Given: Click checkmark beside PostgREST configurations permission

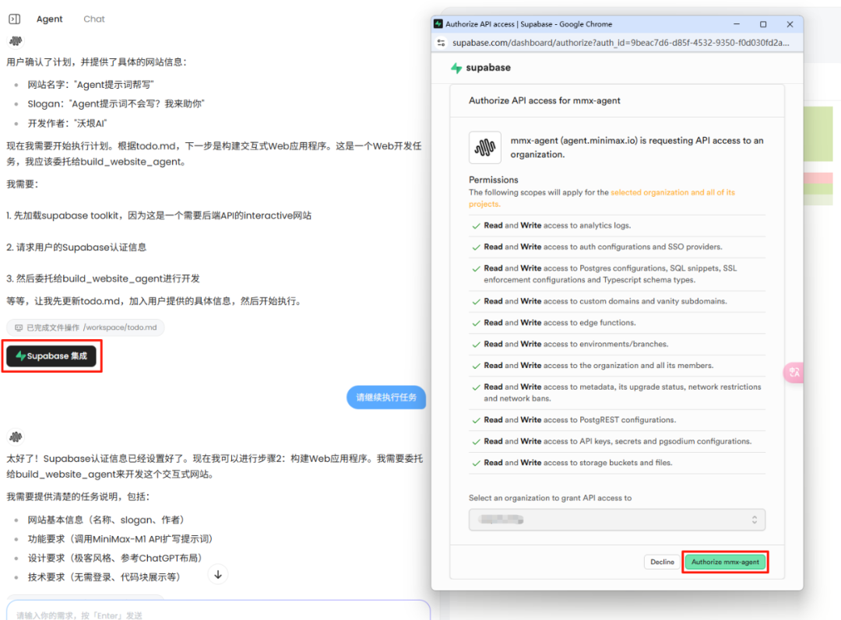Looking at the screenshot, I should (x=476, y=421).
